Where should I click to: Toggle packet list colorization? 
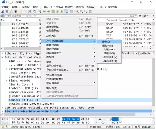pyautogui.click(x=72, y=11)
